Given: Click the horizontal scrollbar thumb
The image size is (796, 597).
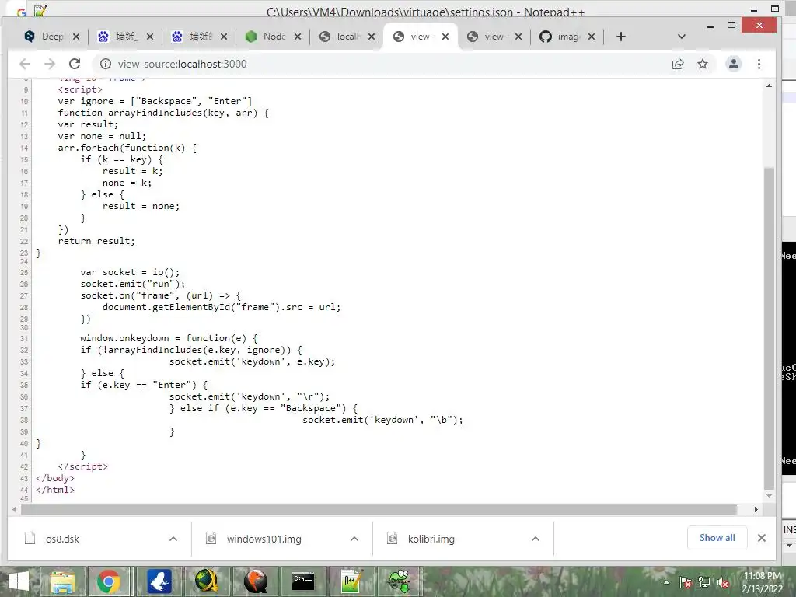Looking at the screenshot, I should (x=379, y=509).
